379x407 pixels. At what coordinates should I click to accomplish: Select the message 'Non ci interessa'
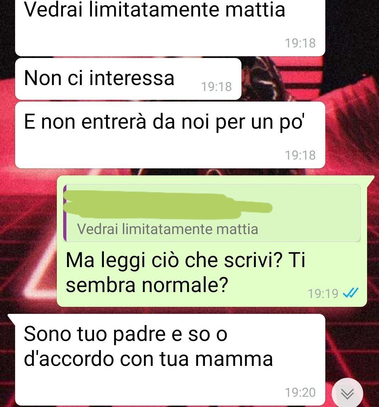128,79
